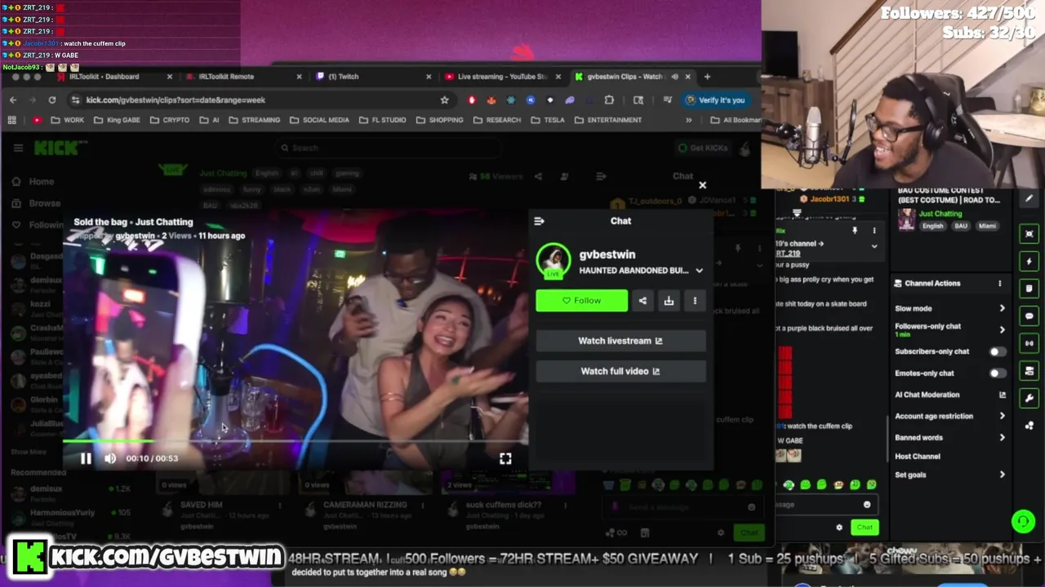Select Host Channel action

(918, 457)
